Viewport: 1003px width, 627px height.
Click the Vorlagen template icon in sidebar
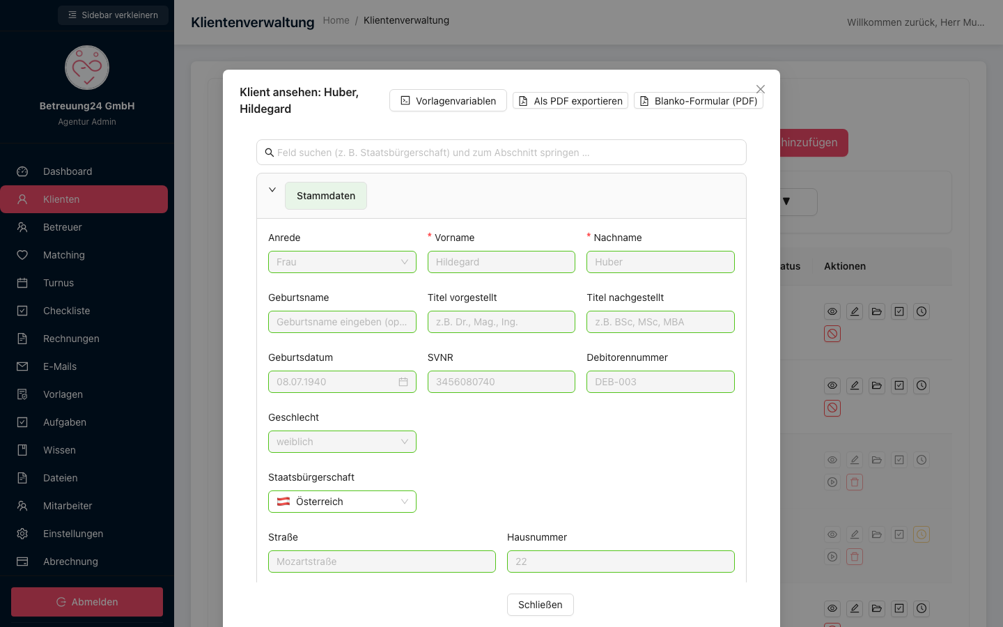(x=22, y=394)
